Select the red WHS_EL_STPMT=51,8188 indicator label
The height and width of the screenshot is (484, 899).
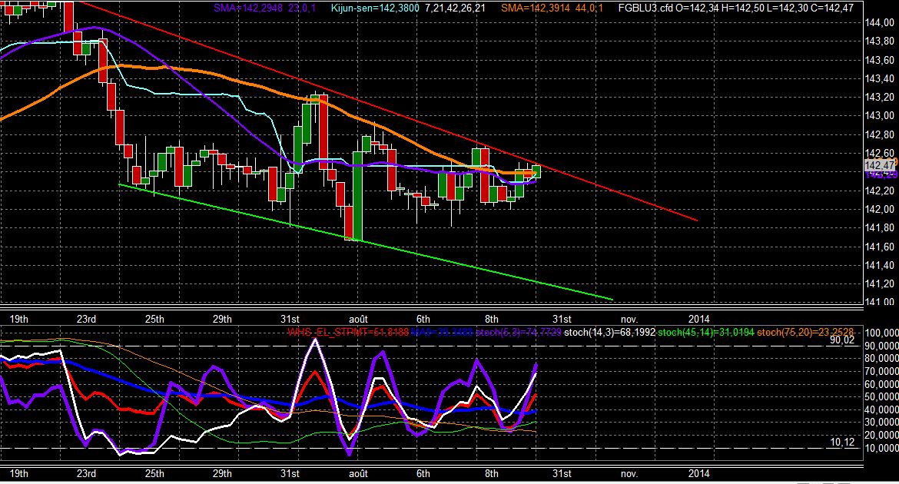348,332
